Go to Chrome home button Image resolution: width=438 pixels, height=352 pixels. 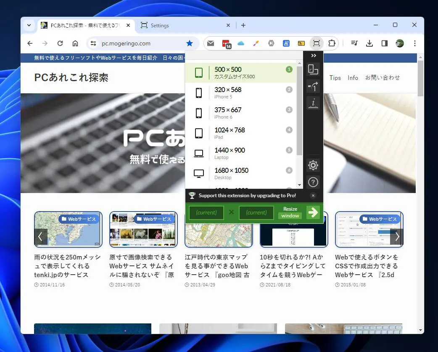click(x=75, y=43)
